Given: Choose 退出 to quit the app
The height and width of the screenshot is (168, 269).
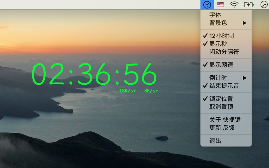Looking at the screenshot, I should coord(226,141).
